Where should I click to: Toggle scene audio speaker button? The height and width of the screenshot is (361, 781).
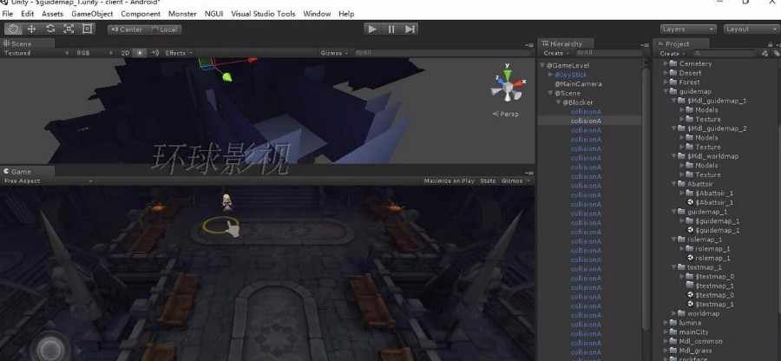pyautogui.click(x=155, y=53)
